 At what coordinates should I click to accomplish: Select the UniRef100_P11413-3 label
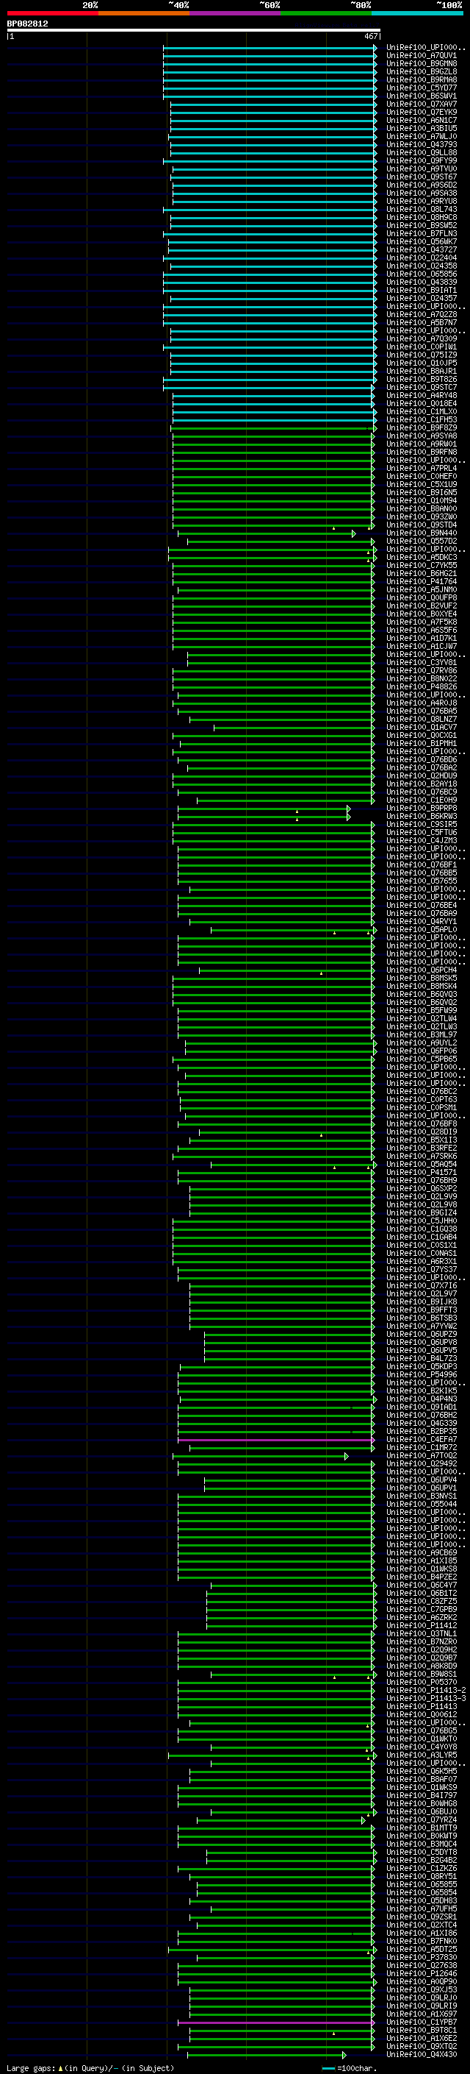click(x=426, y=1698)
